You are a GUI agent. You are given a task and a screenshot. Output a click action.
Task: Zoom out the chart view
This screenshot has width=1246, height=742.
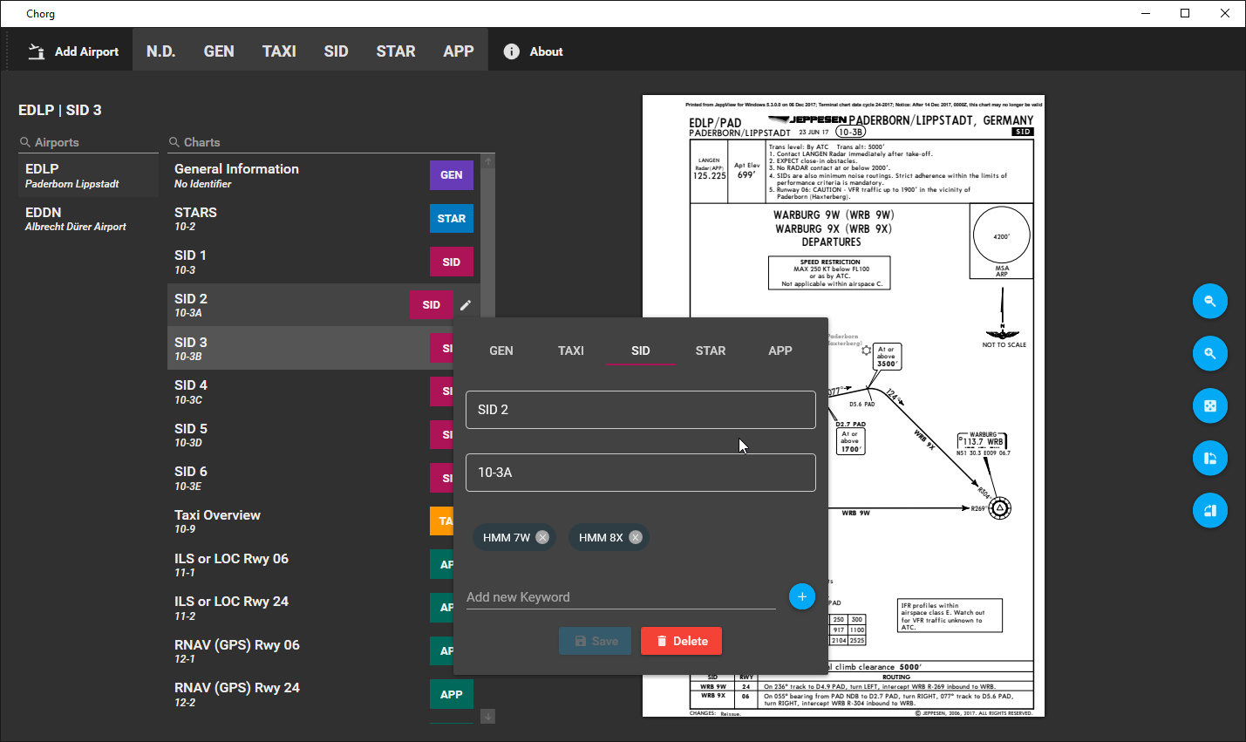click(1210, 301)
